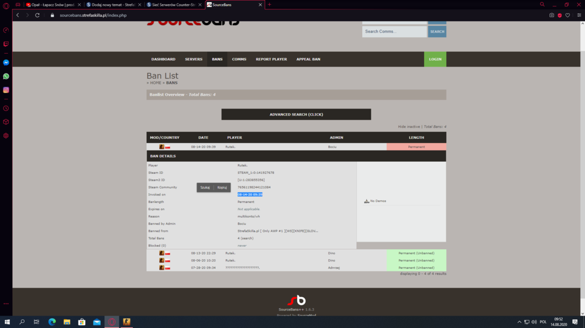Open Counter-Strike icon on taskbar

click(x=126, y=322)
